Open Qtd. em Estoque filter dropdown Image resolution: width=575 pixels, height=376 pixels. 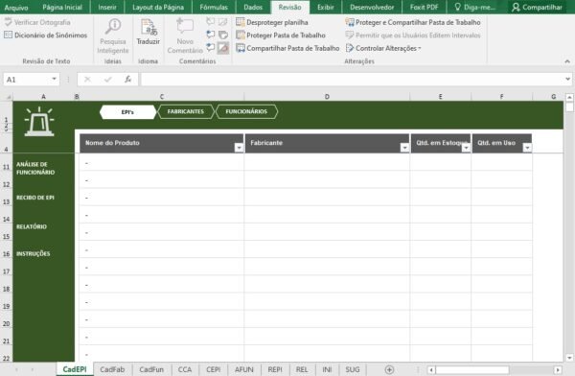coord(466,148)
